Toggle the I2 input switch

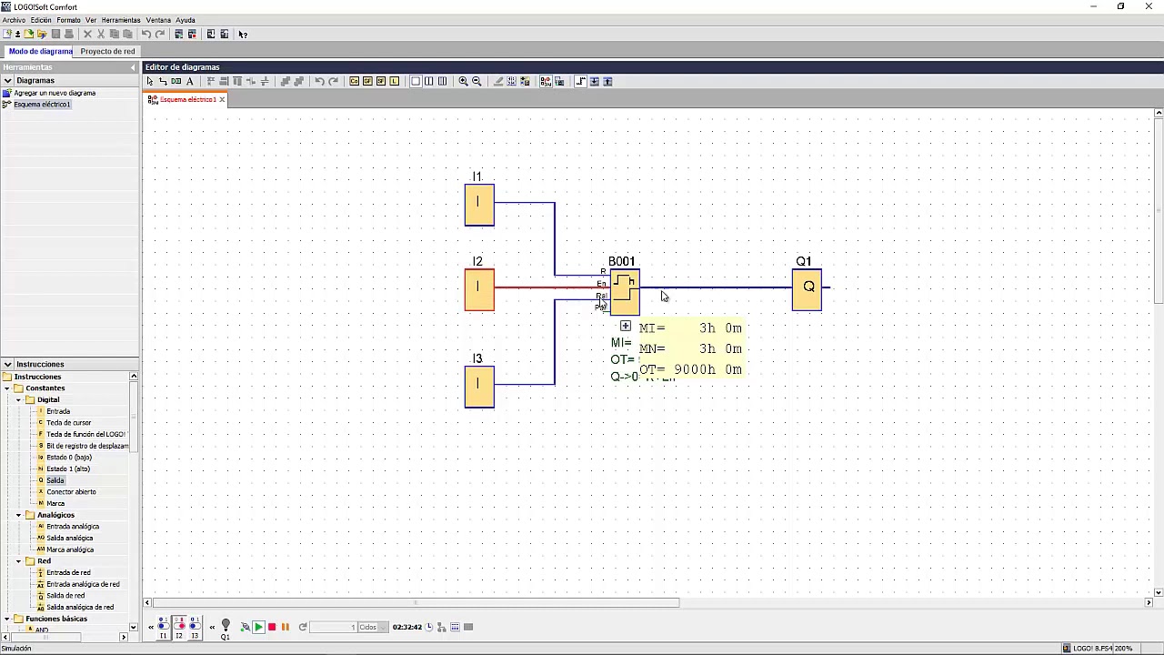(x=178, y=626)
